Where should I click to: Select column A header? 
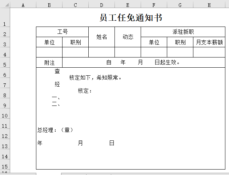(23, 5)
